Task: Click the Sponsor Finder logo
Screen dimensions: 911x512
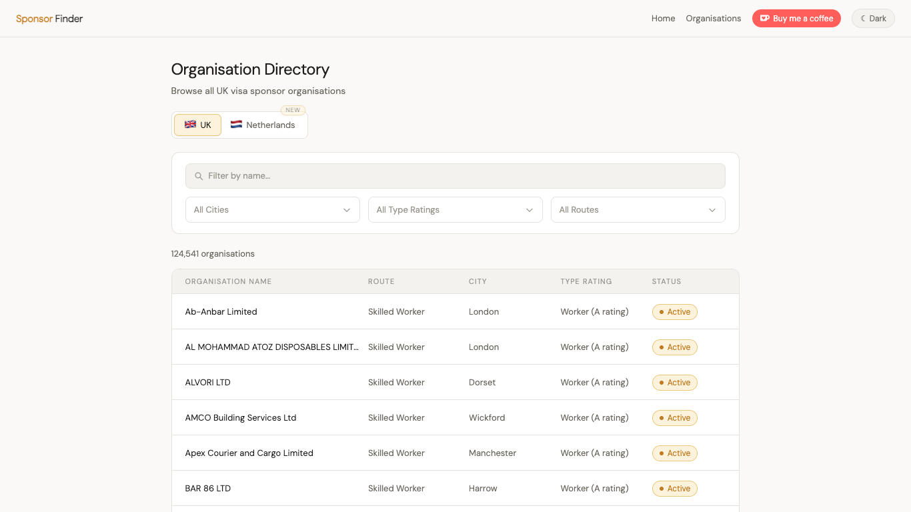Action: coord(49,19)
